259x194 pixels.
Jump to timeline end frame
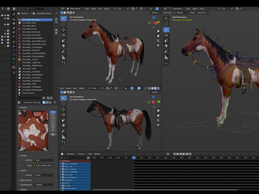pos(190,154)
